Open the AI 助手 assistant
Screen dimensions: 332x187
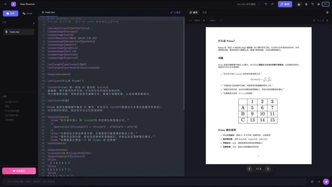click(176, 12)
